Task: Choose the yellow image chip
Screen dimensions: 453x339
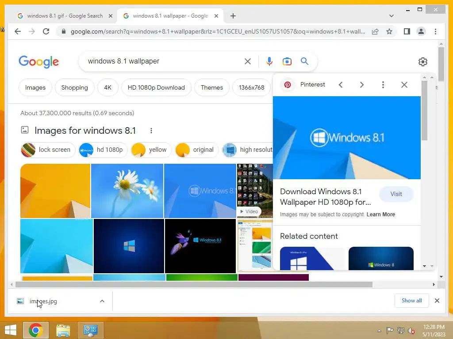Action: [151, 150]
